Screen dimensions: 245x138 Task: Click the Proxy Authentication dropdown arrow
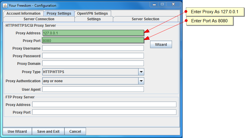(141, 81)
